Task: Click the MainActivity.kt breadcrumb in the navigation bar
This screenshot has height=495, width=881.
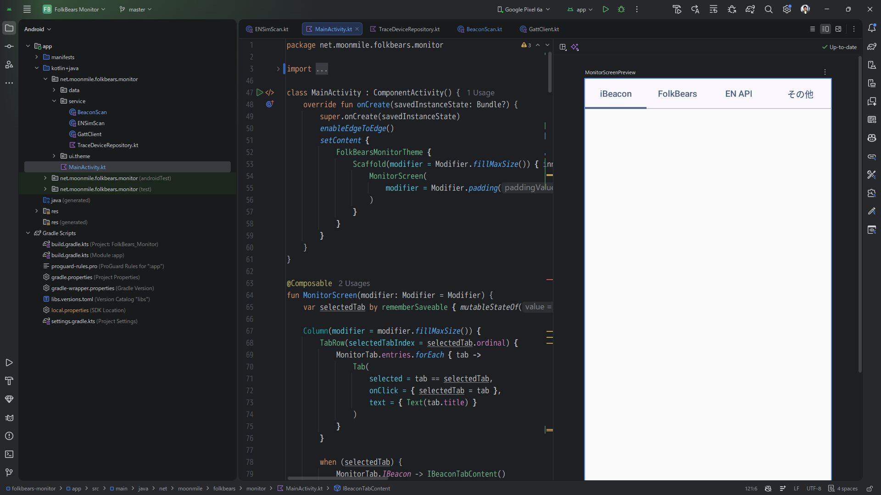Action: [x=303, y=489]
